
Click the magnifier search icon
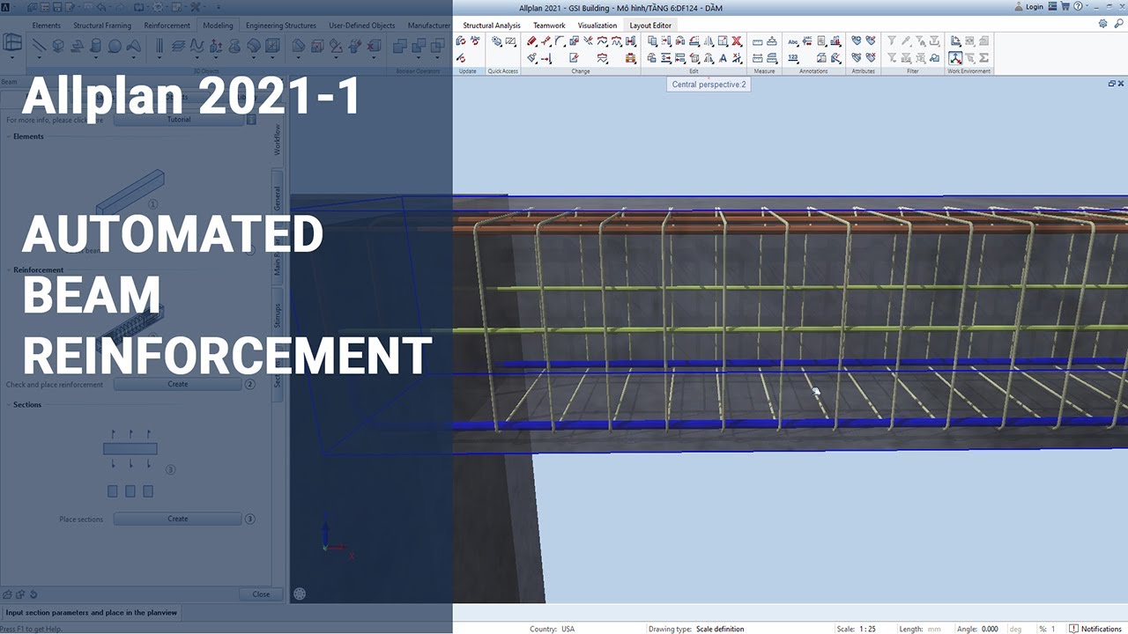pyautogui.click(x=1118, y=24)
